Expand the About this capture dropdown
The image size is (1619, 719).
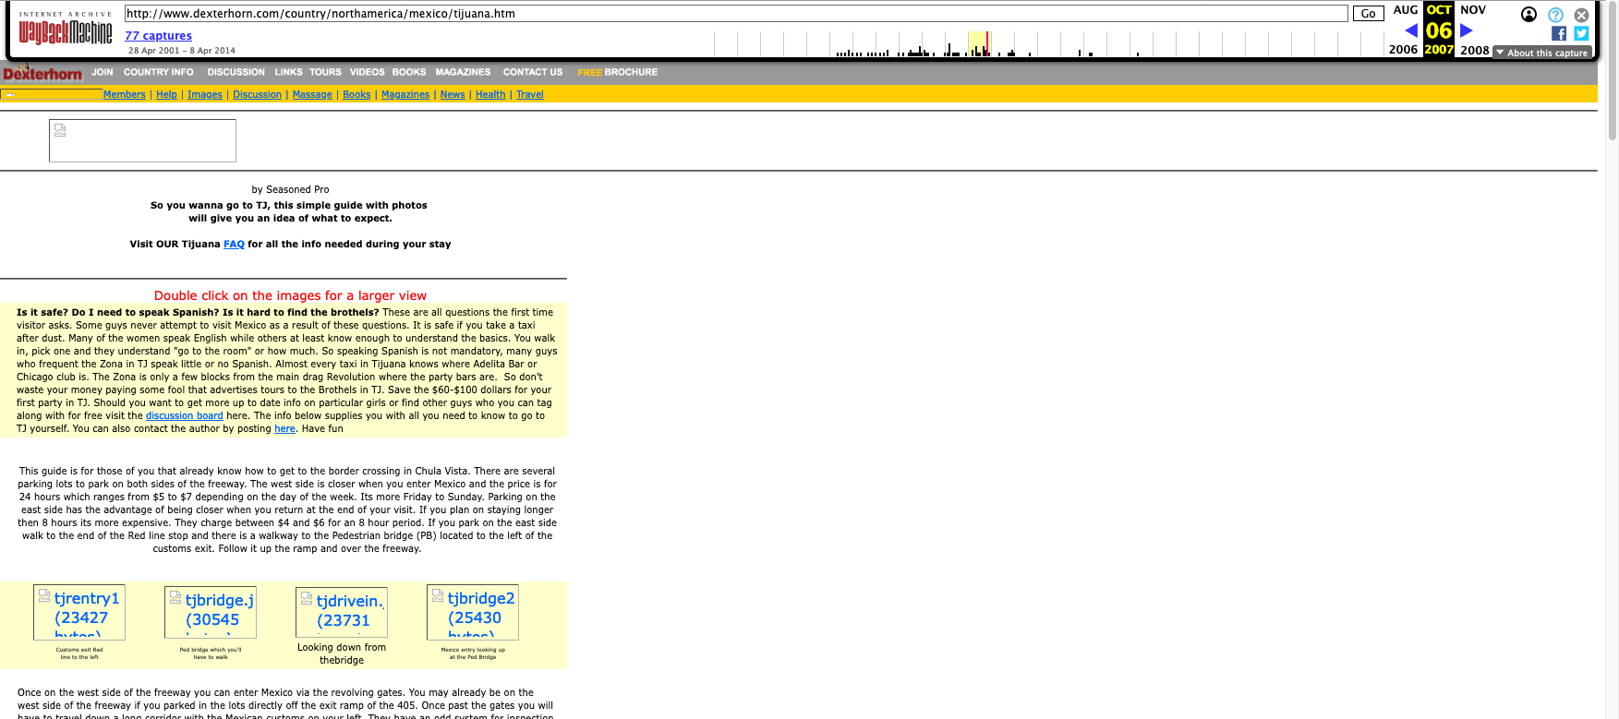pos(1542,53)
